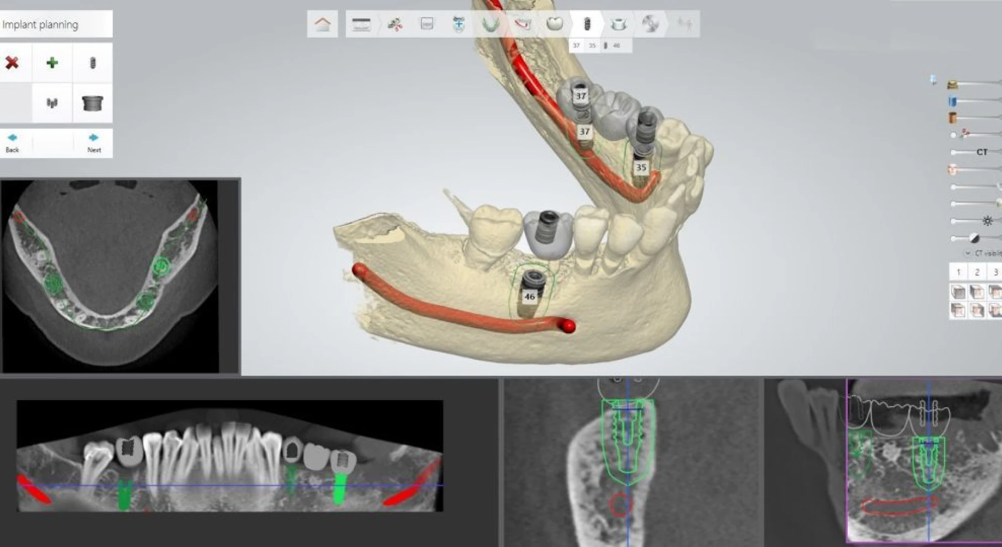
Task: Switch to implant 35 tab
Action: [x=593, y=45]
